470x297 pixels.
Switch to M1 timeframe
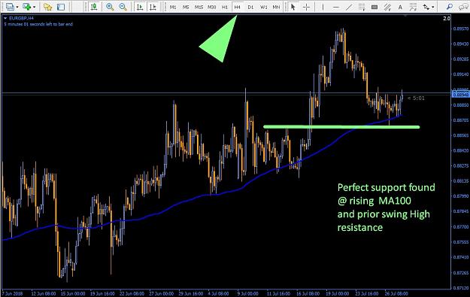(x=173, y=7)
